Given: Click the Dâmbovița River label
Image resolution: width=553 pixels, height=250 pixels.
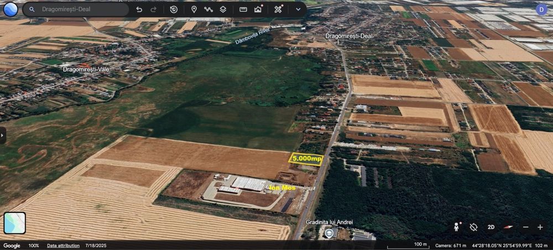Looking at the screenshot, I should 253,36.
